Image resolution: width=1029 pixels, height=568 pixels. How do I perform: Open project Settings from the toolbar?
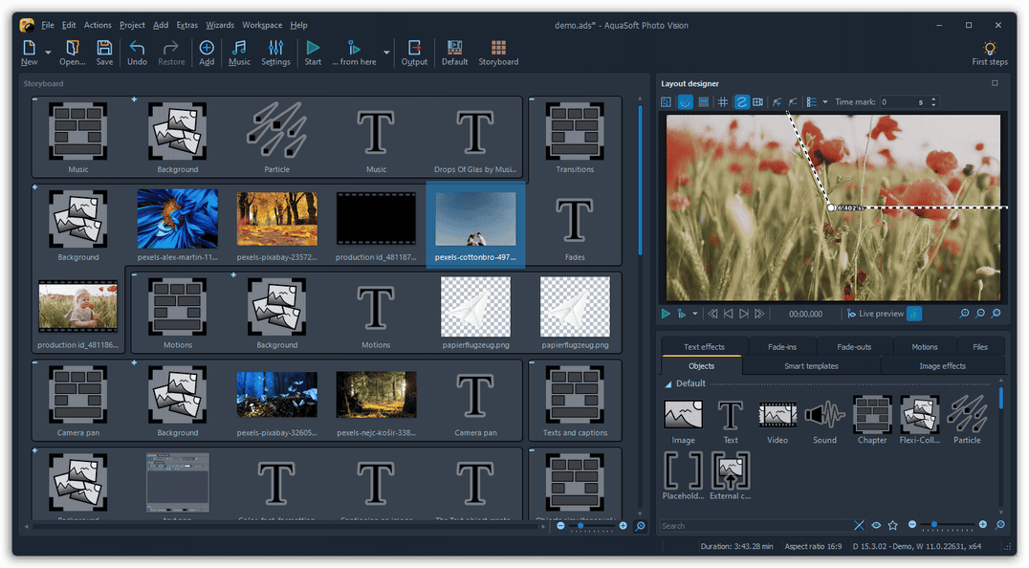click(275, 53)
